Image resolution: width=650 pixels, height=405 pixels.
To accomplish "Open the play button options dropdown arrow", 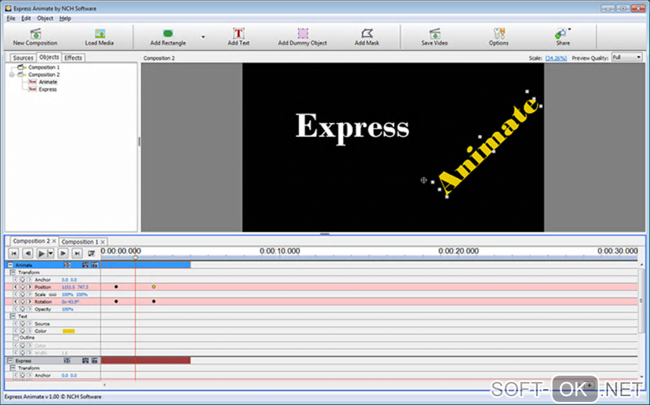I will [x=50, y=253].
